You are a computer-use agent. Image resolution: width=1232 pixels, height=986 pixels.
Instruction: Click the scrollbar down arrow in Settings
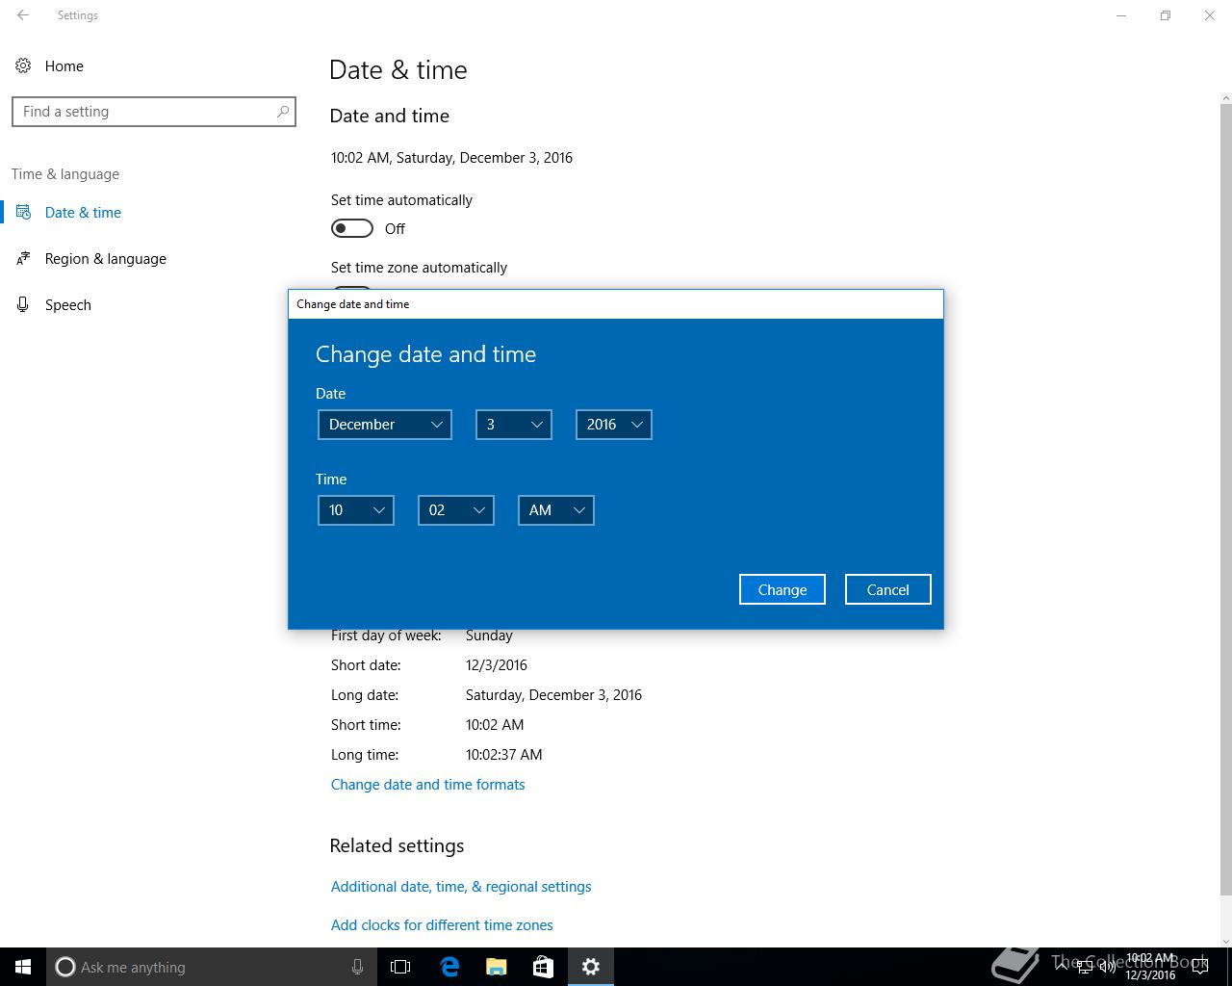[x=1225, y=941]
